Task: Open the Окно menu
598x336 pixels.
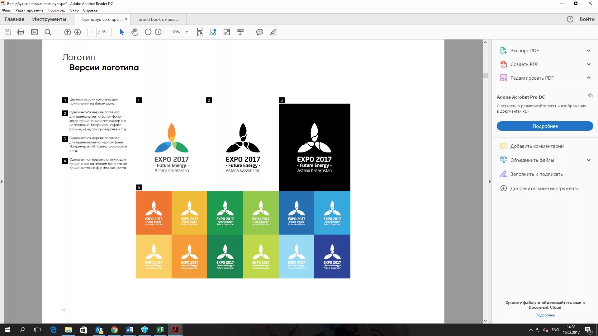Action: 74,10
